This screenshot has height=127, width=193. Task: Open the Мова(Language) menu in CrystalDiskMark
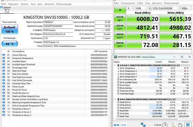171,3
